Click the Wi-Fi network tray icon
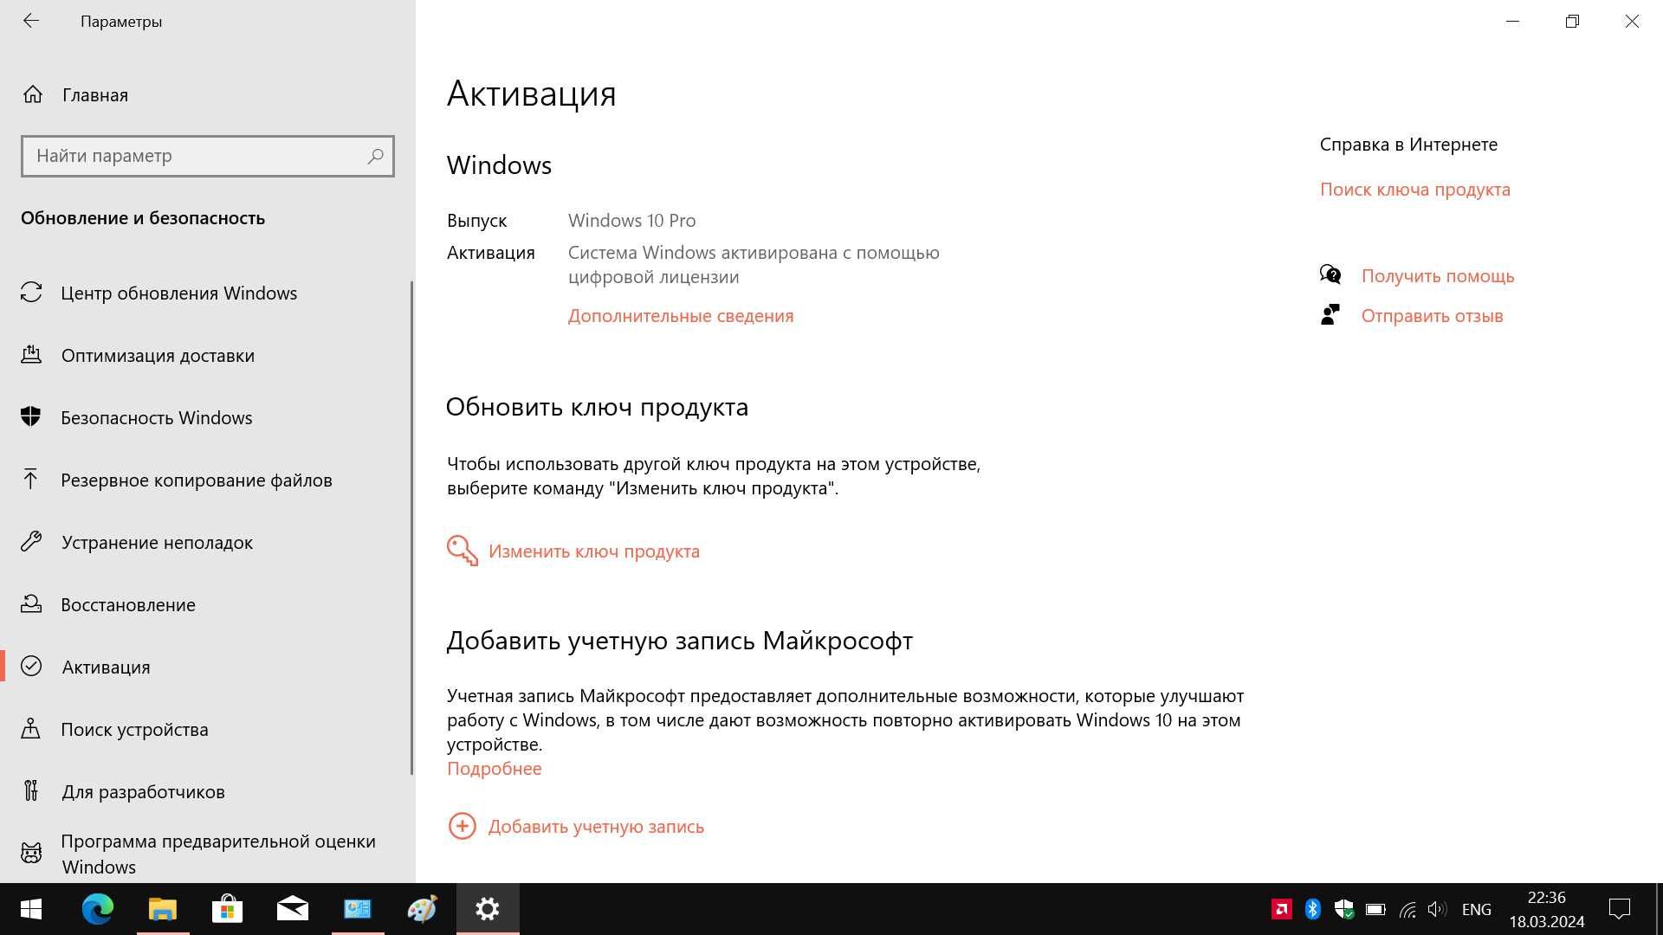Viewport: 1663px width, 935px height. pyautogui.click(x=1407, y=909)
